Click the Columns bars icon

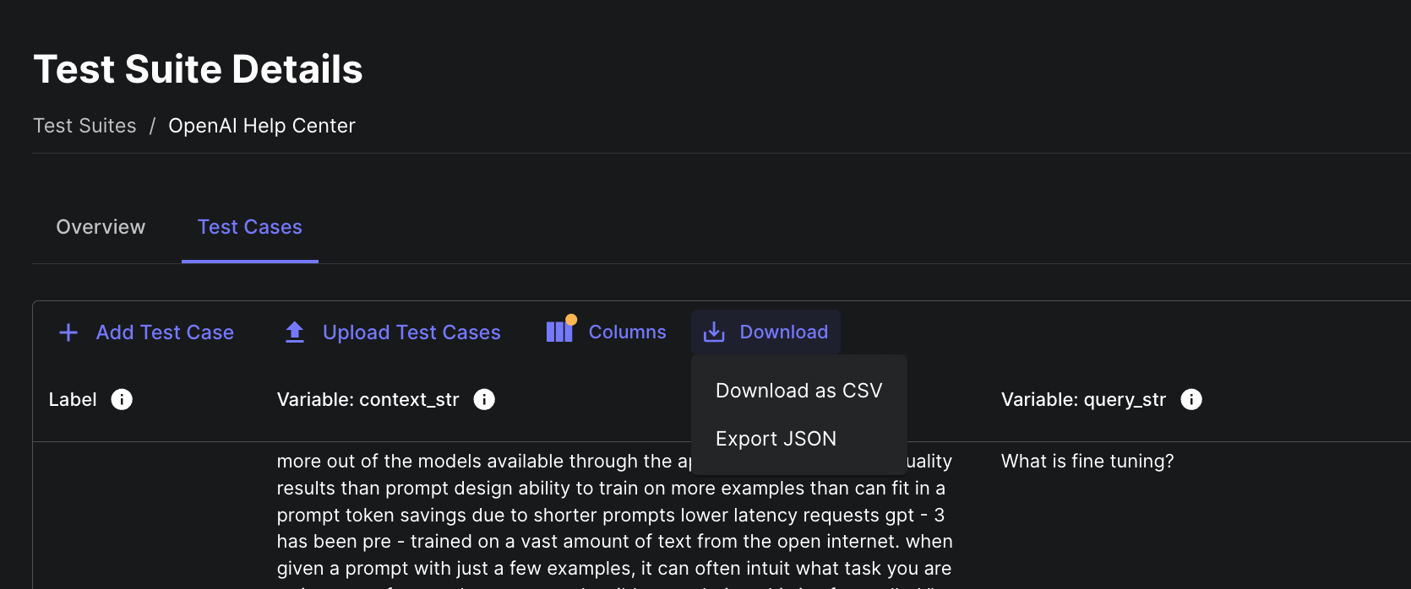(559, 332)
